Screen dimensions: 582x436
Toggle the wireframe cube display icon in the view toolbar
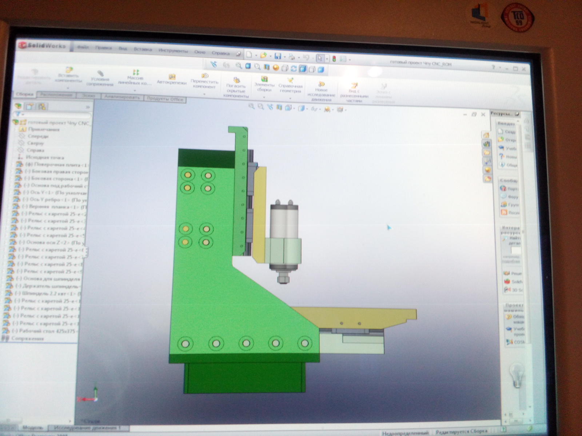pyautogui.click(x=285, y=68)
